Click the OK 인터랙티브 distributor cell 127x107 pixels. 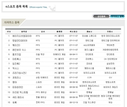pyautogui.click(x=110, y=59)
